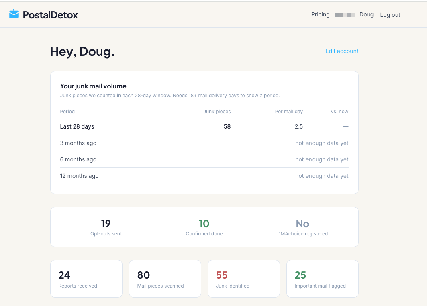Click Log out in the top bar

pyautogui.click(x=390, y=15)
